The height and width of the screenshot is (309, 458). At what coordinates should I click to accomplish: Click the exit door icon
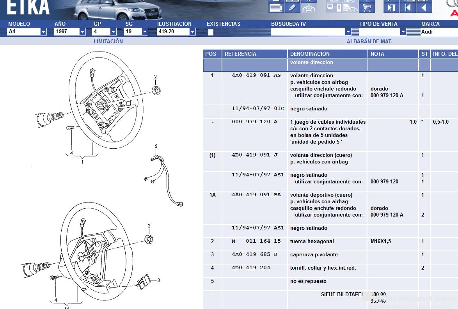tap(391, 7)
